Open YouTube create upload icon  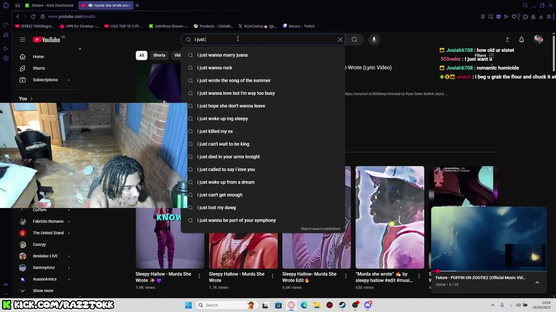click(x=507, y=39)
